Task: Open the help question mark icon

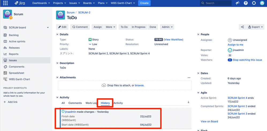Action: point(246,3)
